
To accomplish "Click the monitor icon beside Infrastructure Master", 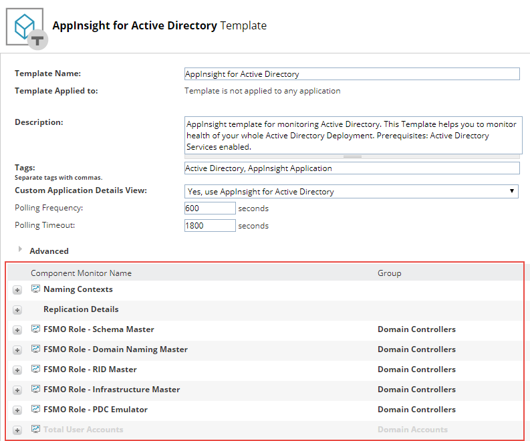I will click(36, 390).
